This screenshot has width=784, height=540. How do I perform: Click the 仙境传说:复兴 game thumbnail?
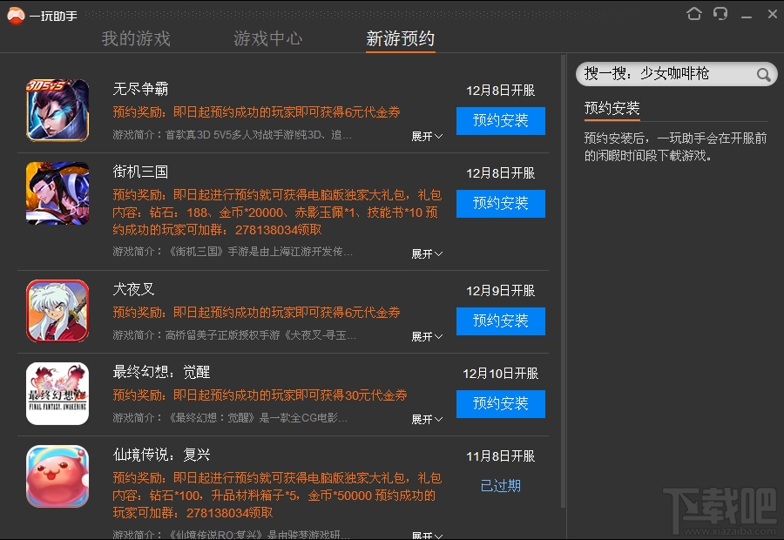(57, 476)
